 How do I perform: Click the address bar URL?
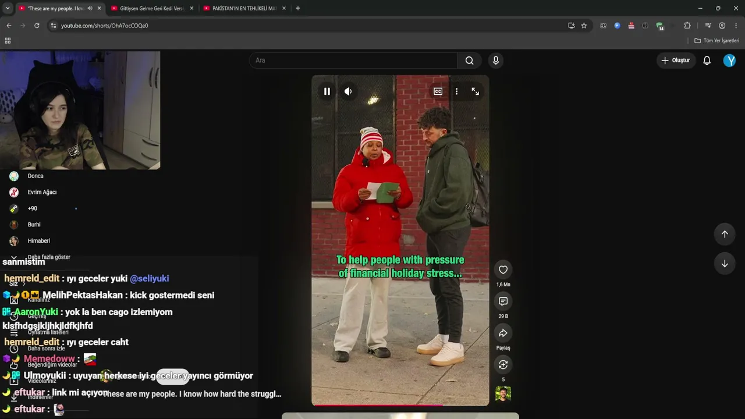point(105,26)
